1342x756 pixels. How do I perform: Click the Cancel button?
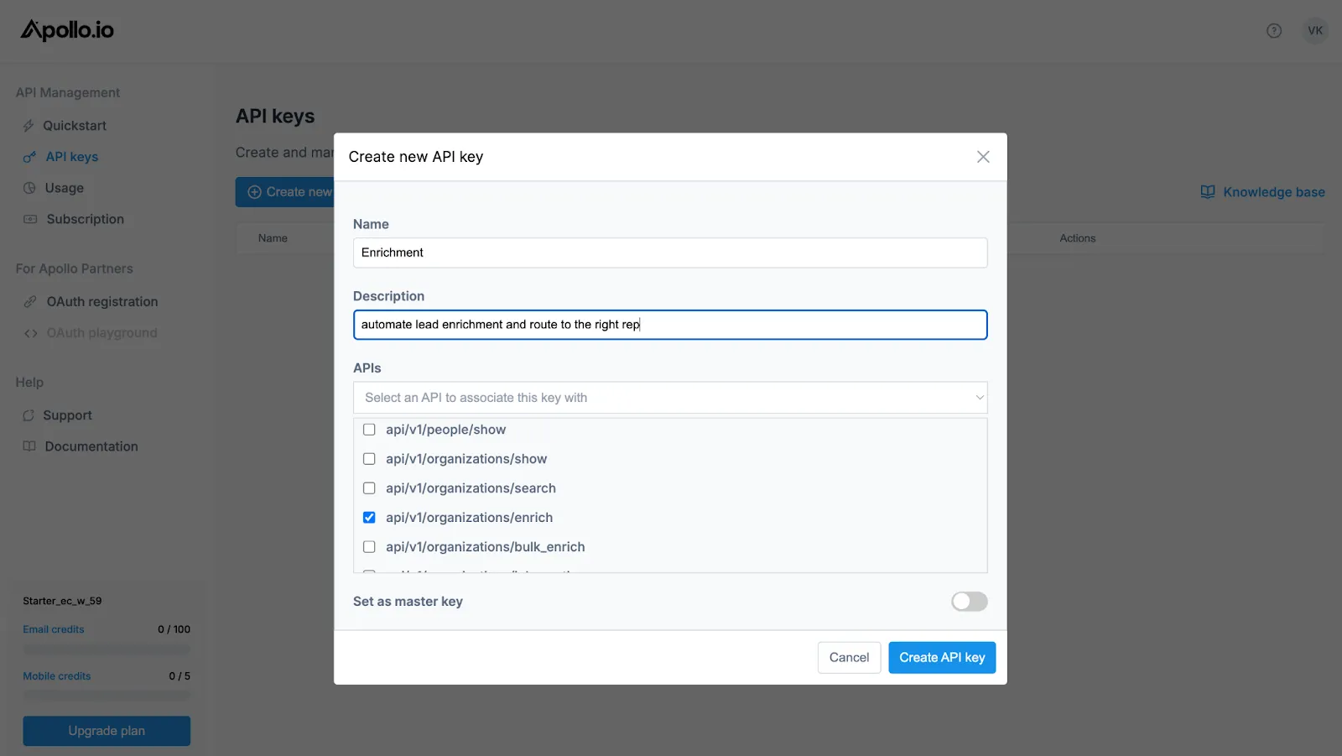coord(849,658)
